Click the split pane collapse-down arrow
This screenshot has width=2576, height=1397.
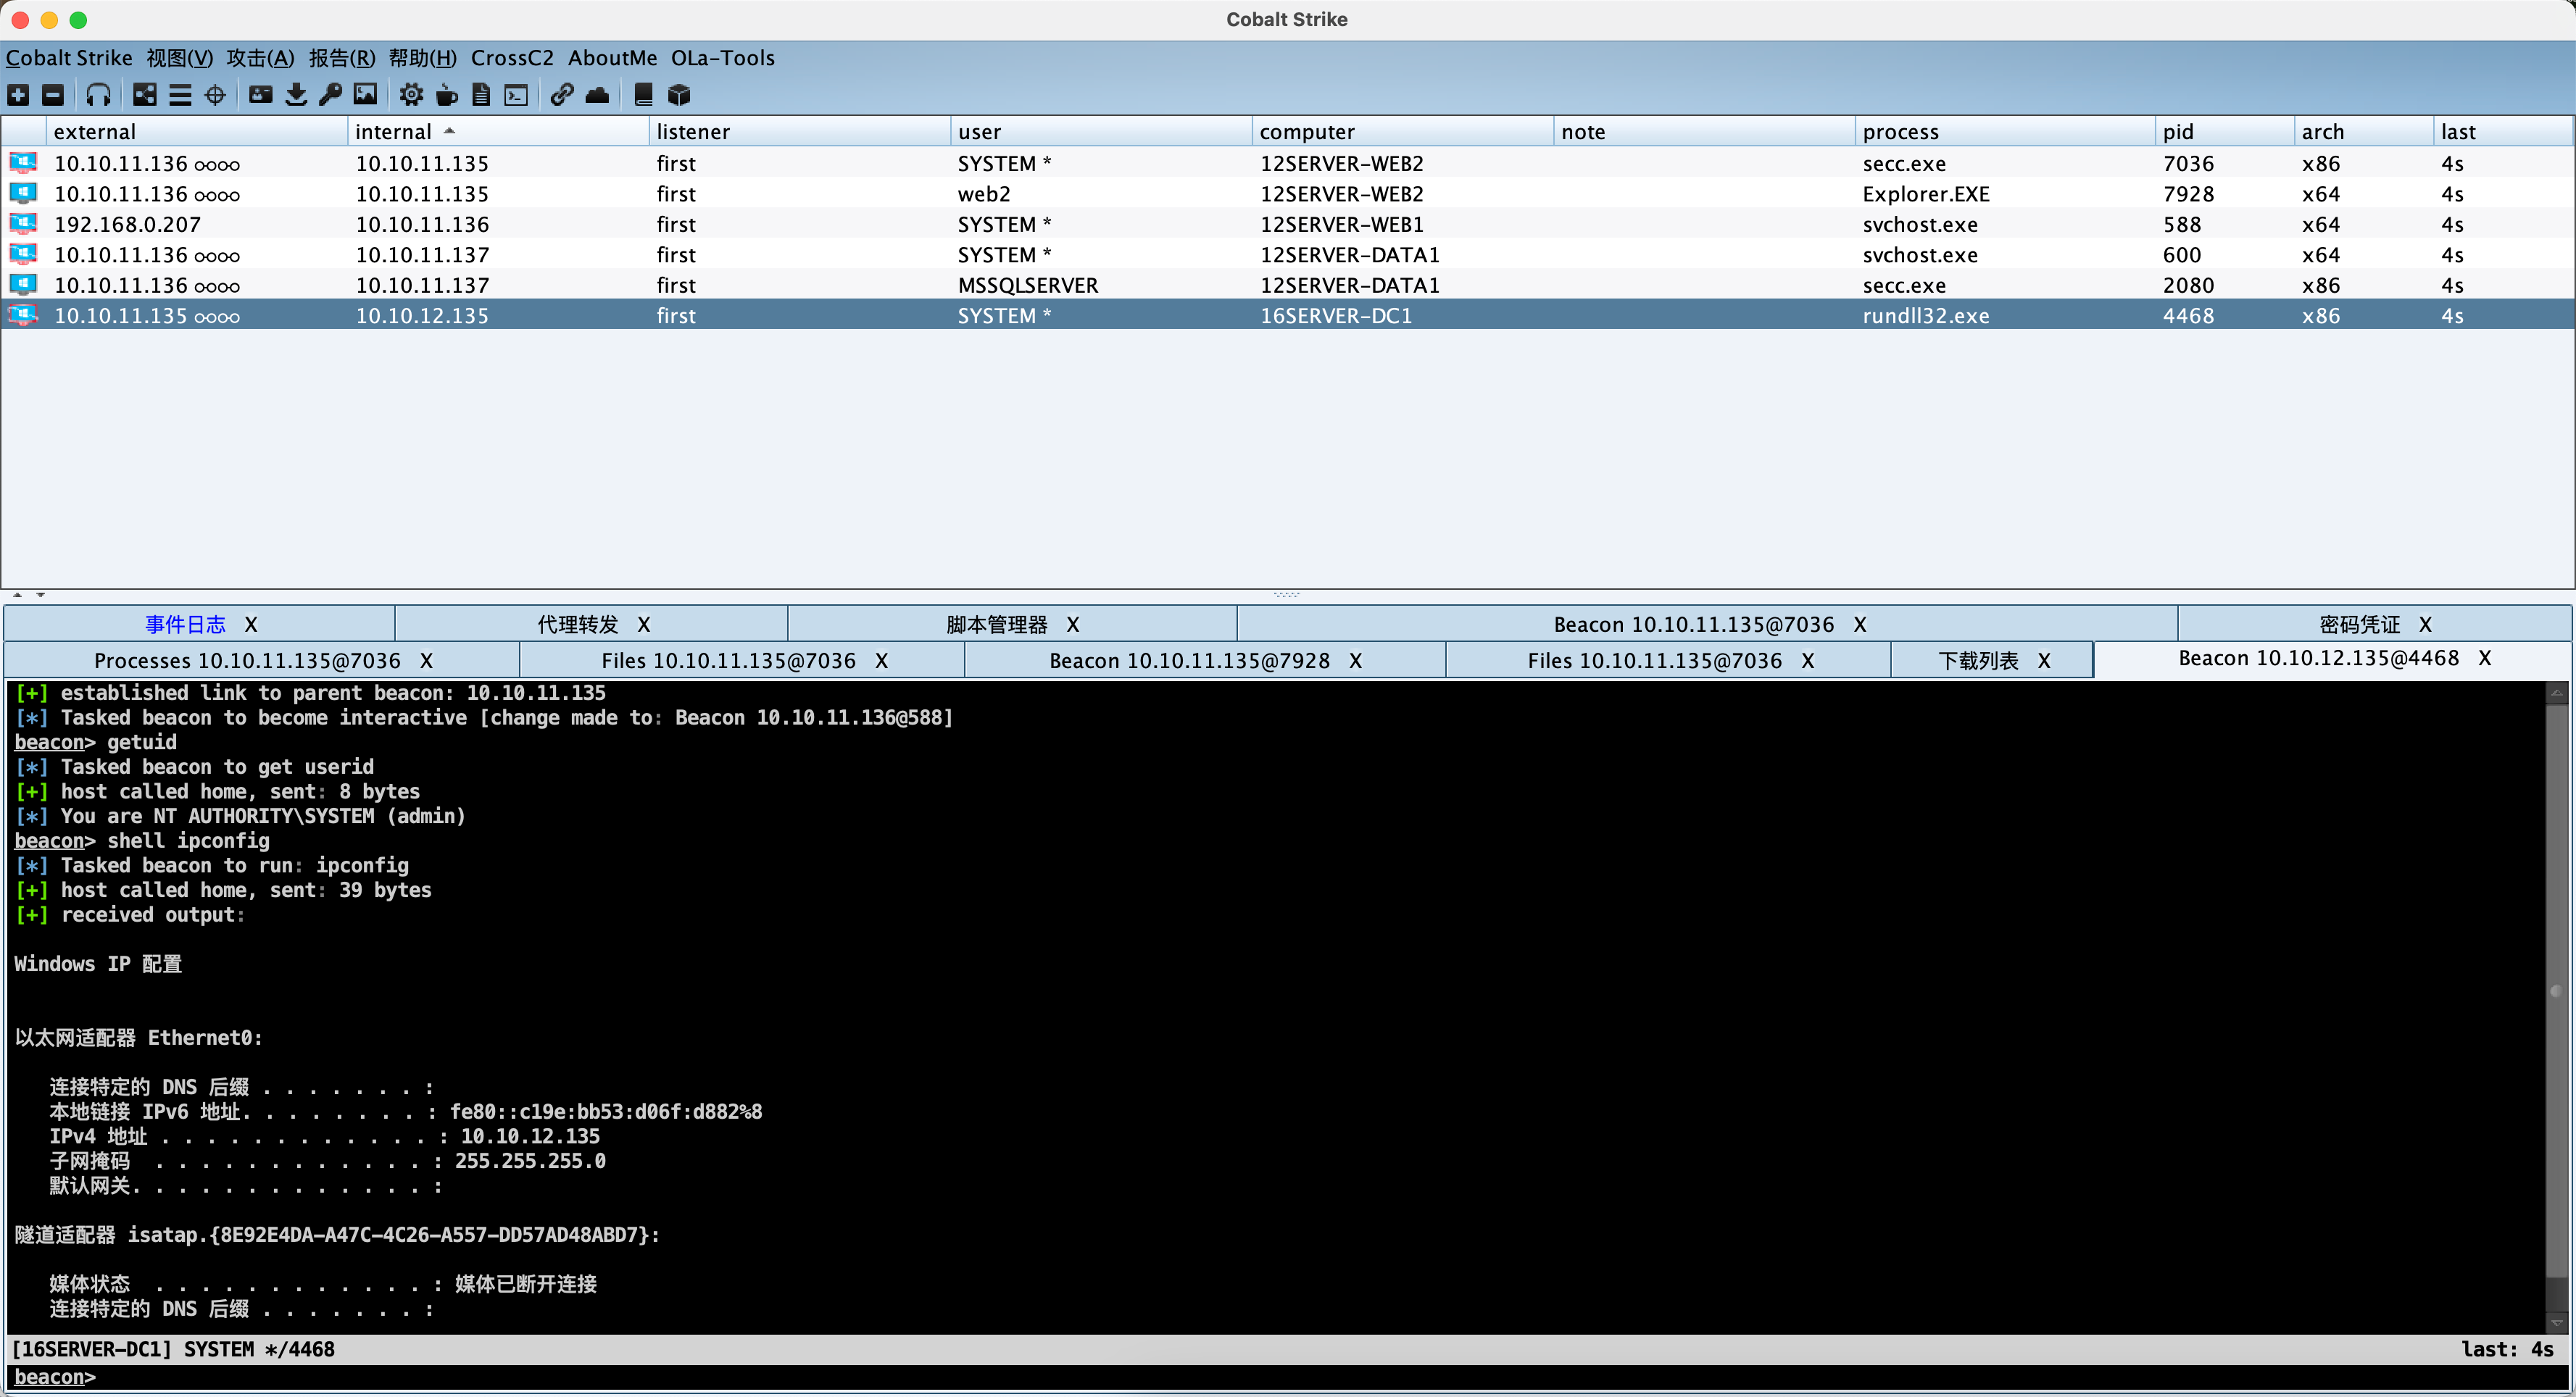click(41, 595)
